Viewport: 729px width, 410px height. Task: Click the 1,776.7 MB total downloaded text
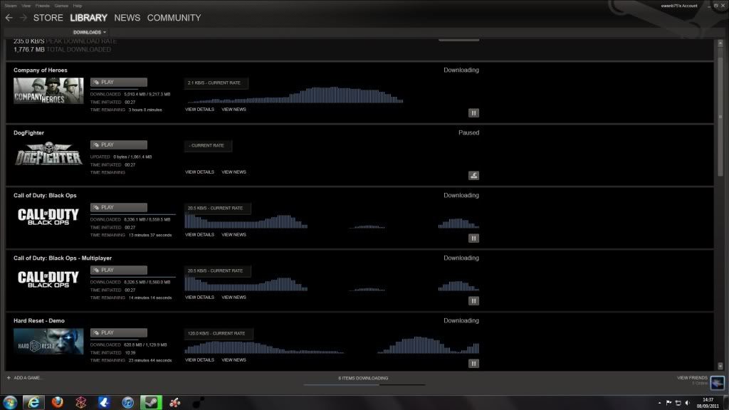point(63,49)
